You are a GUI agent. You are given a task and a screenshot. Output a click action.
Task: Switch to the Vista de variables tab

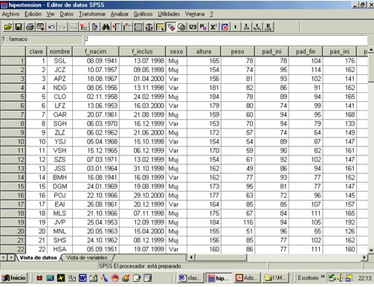coord(87,258)
